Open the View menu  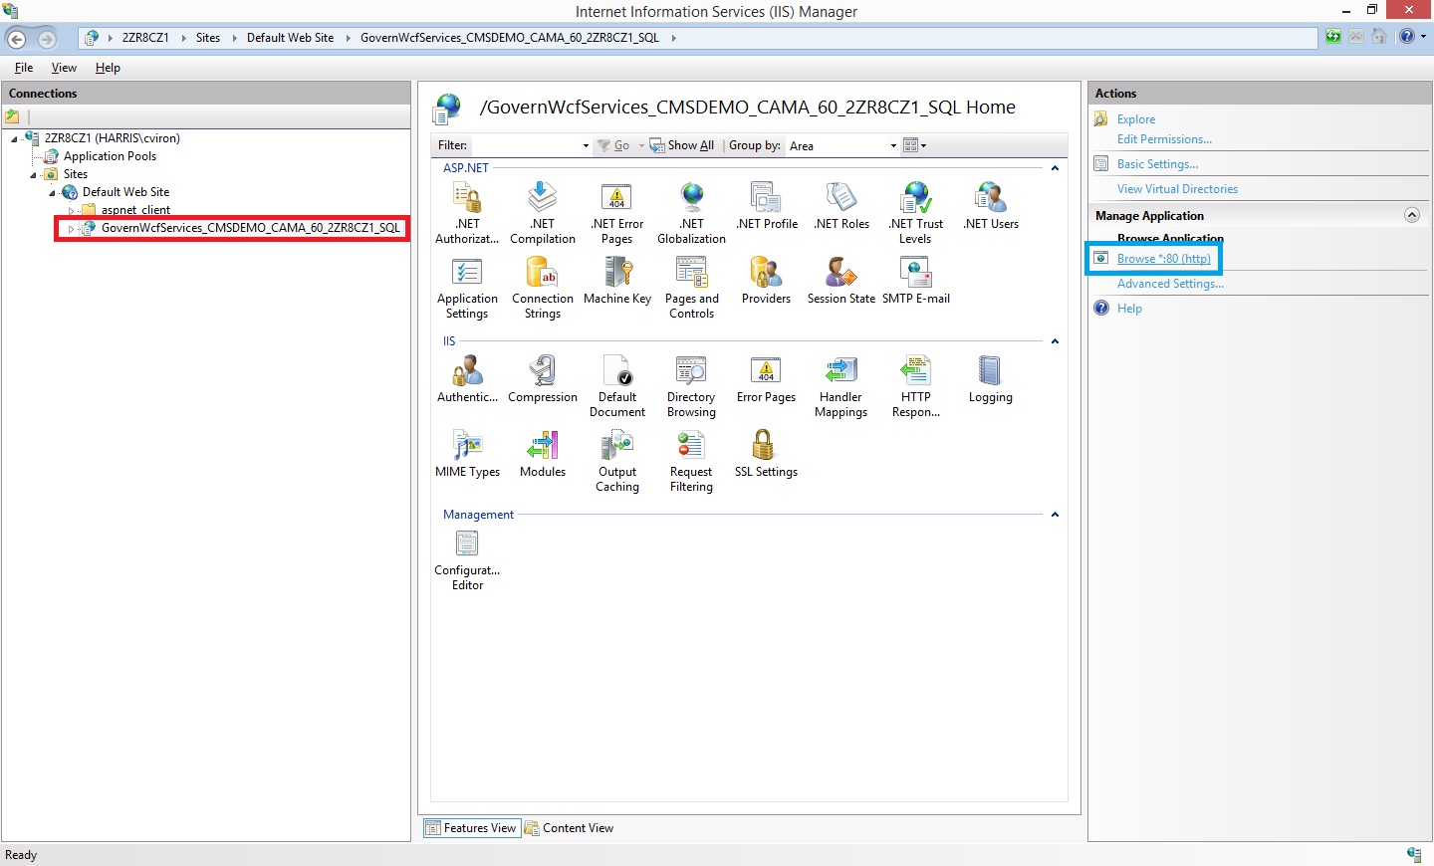coord(64,68)
